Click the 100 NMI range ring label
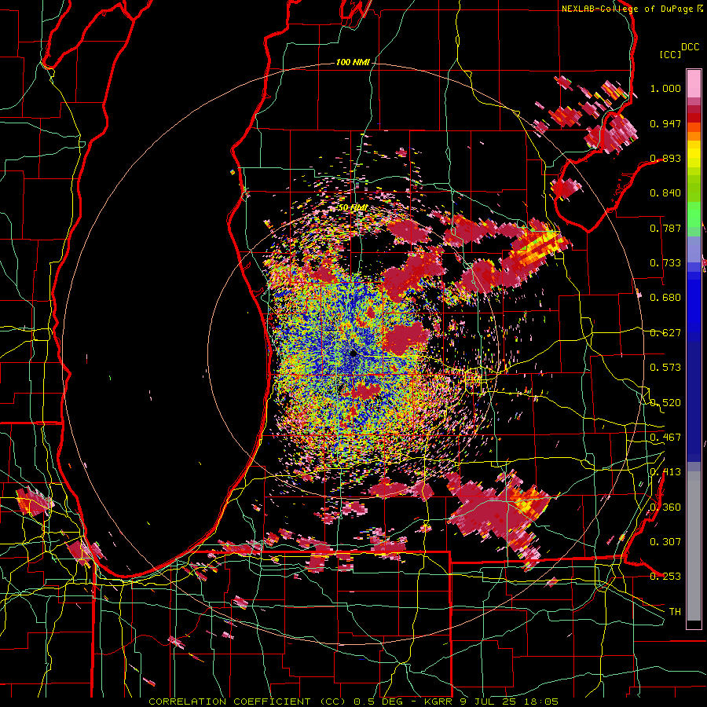Screen dimensions: 707x707 353,62
